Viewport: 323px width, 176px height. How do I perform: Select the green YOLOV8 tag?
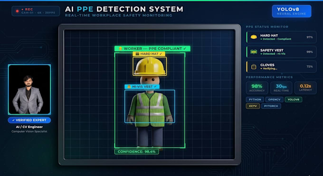click(294, 100)
